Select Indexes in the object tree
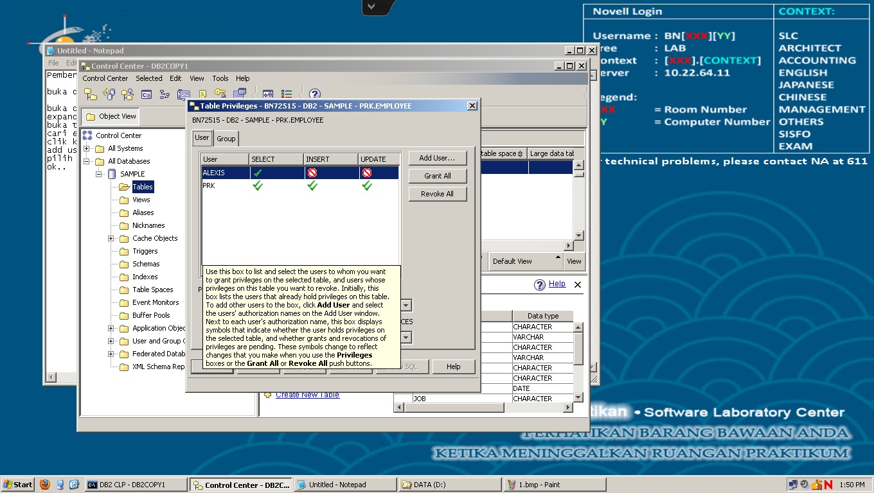The image size is (874, 493). 145,277
